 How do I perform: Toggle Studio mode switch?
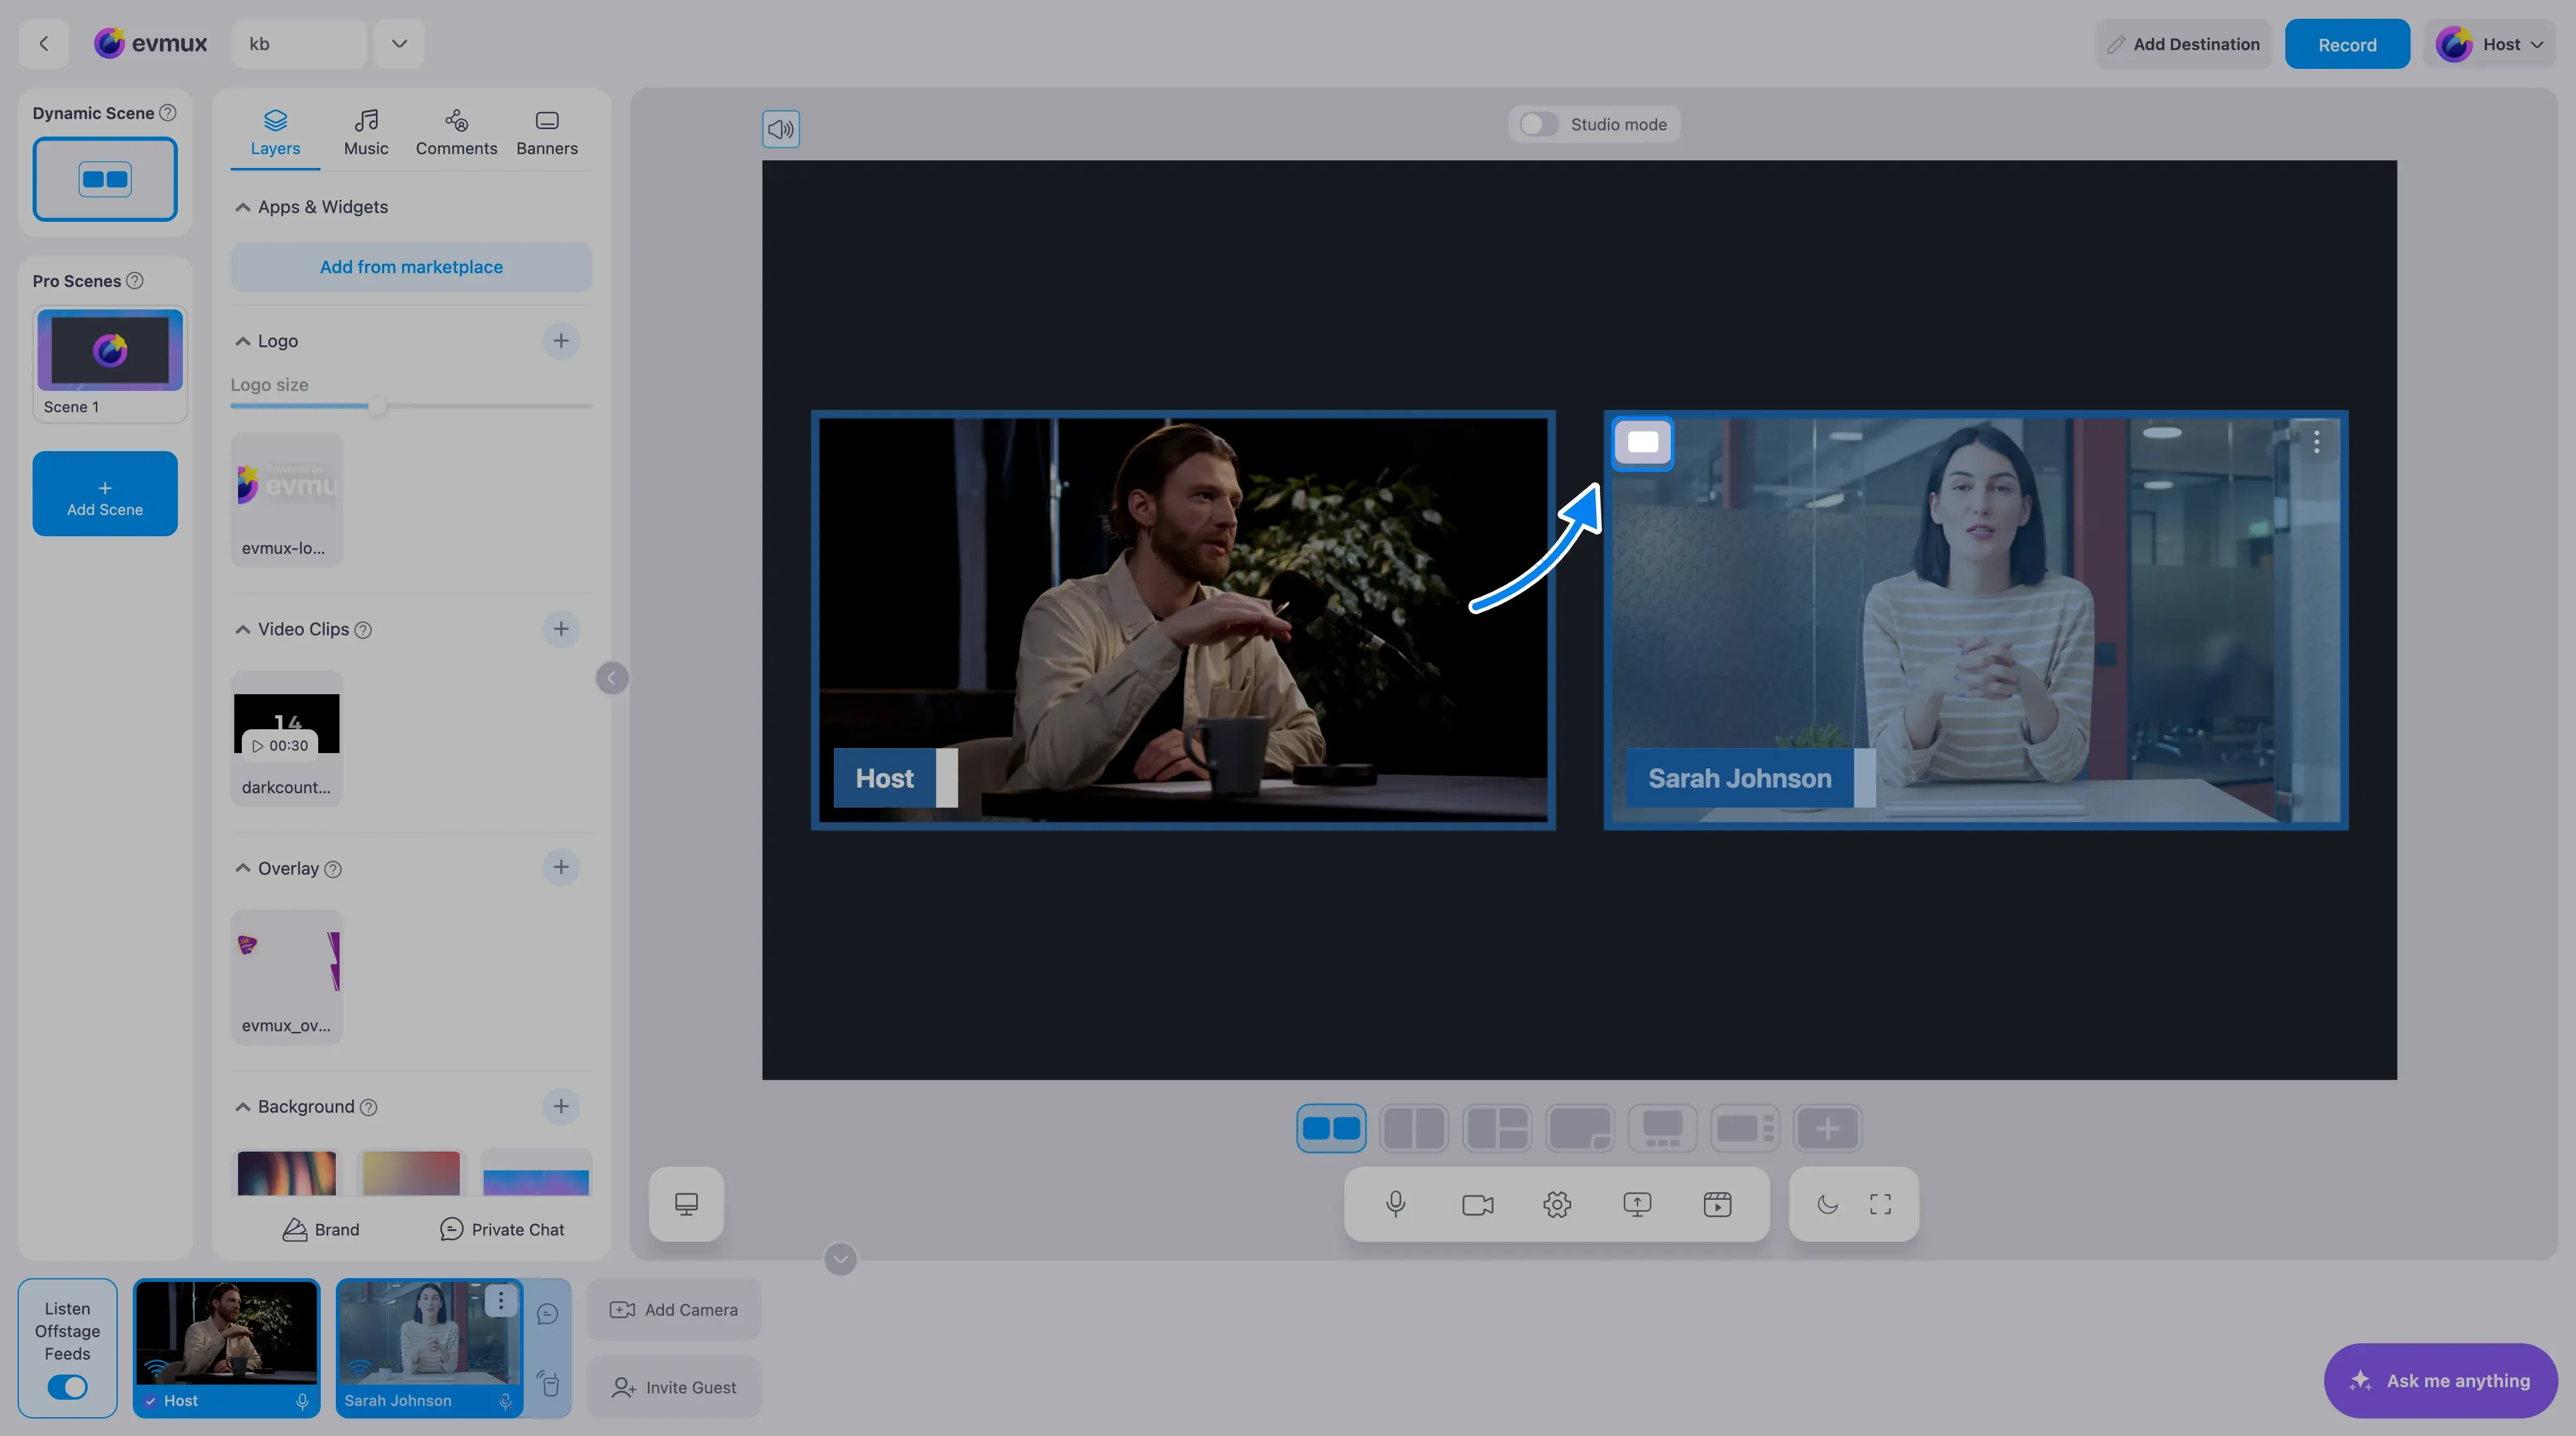pyautogui.click(x=1538, y=124)
